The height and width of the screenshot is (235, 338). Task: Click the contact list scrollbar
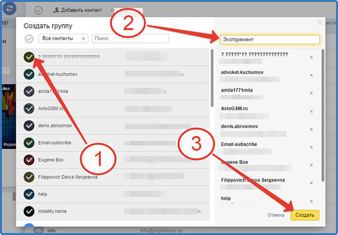click(212, 78)
